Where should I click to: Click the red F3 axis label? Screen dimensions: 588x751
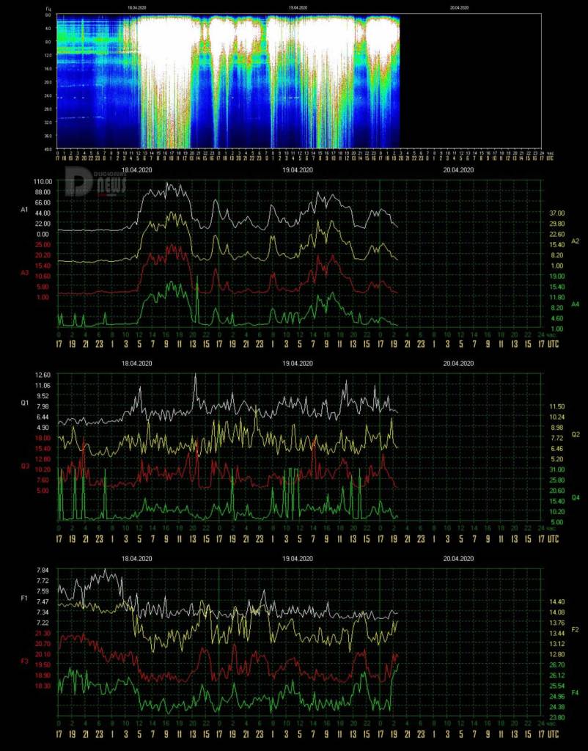tap(24, 662)
